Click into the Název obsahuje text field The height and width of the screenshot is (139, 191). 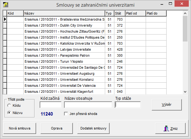[88, 105]
